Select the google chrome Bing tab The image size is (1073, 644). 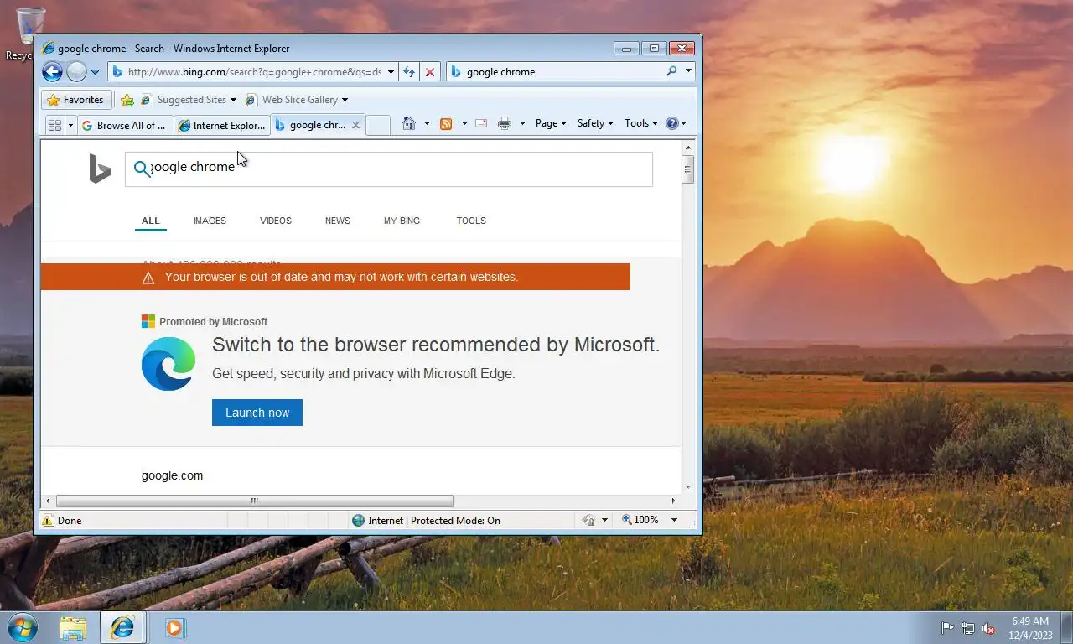pyautogui.click(x=311, y=125)
